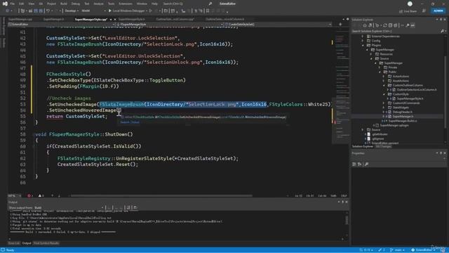Open the Extensions menu
Viewport: 449px width, 253px height.
[126, 4]
